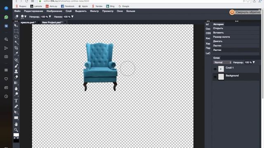This screenshot has height=148, width=264.
Task: Select the Blur drop tool
Action: (16, 88)
